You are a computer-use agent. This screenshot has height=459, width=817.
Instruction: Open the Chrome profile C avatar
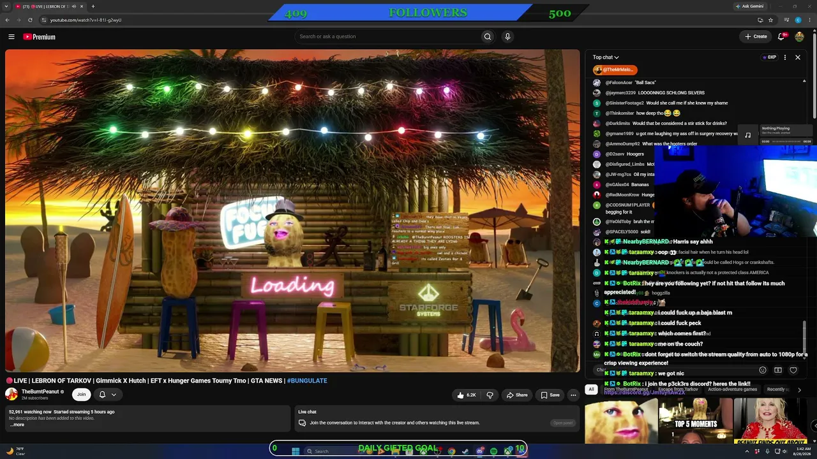click(798, 20)
